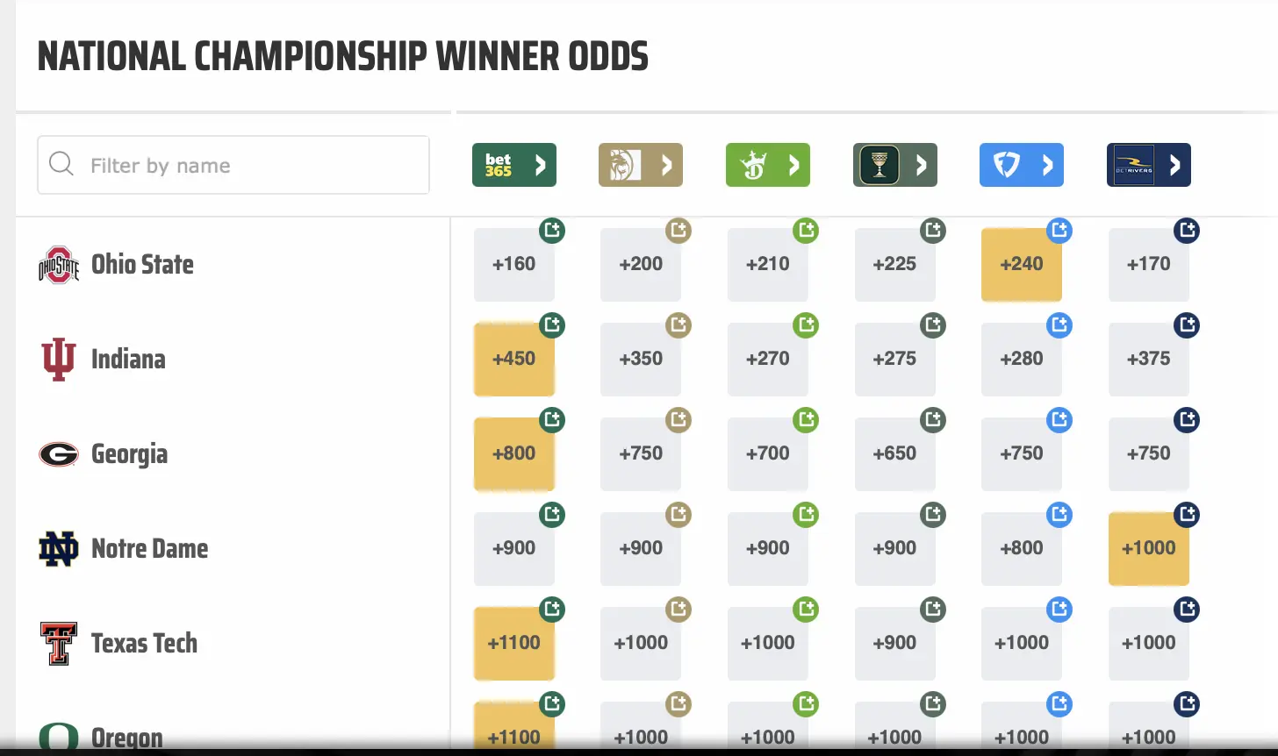1278x756 pixels.
Task: Open the DraftKings crown sportsbook button
Action: click(767, 165)
